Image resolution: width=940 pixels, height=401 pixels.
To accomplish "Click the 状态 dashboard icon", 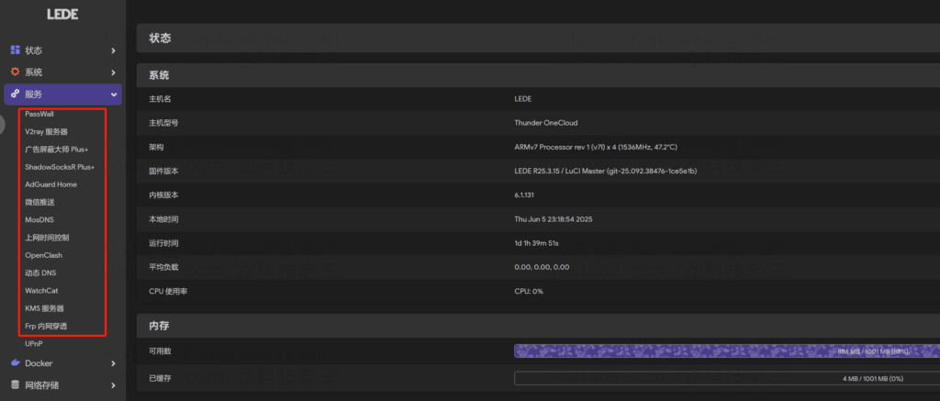I will [16, 50].
